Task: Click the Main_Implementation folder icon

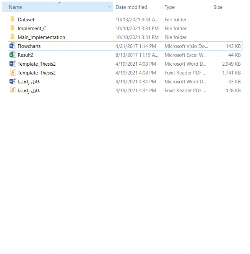Action: (12, 37)
